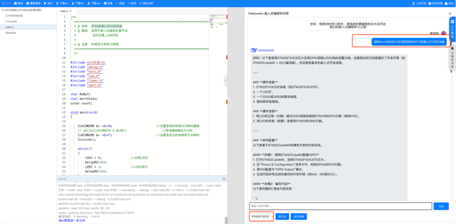The image size is (456, 224).
Task: Run the program with 运行
Action: tap(48, 3)
